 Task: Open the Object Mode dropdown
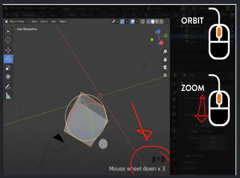16,22
